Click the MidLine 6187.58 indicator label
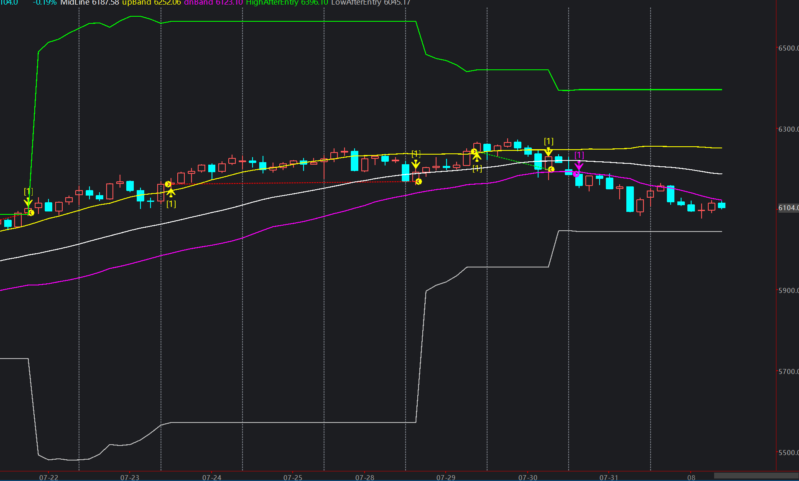Viewport: 799px width, 481px height. 89,3
